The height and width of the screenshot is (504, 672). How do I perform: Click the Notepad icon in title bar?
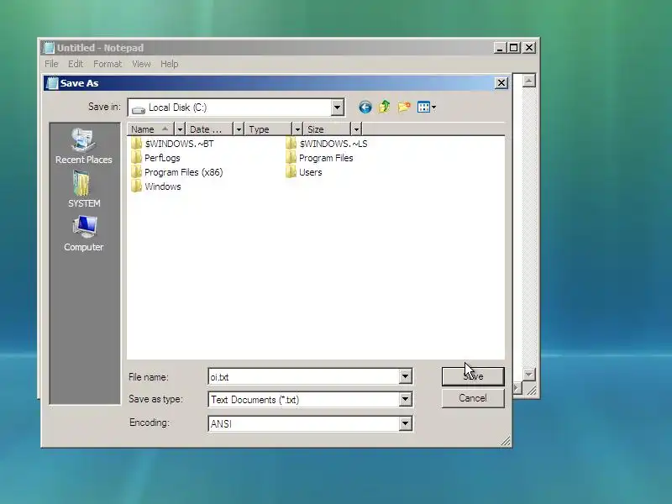(x=50, y=48)
